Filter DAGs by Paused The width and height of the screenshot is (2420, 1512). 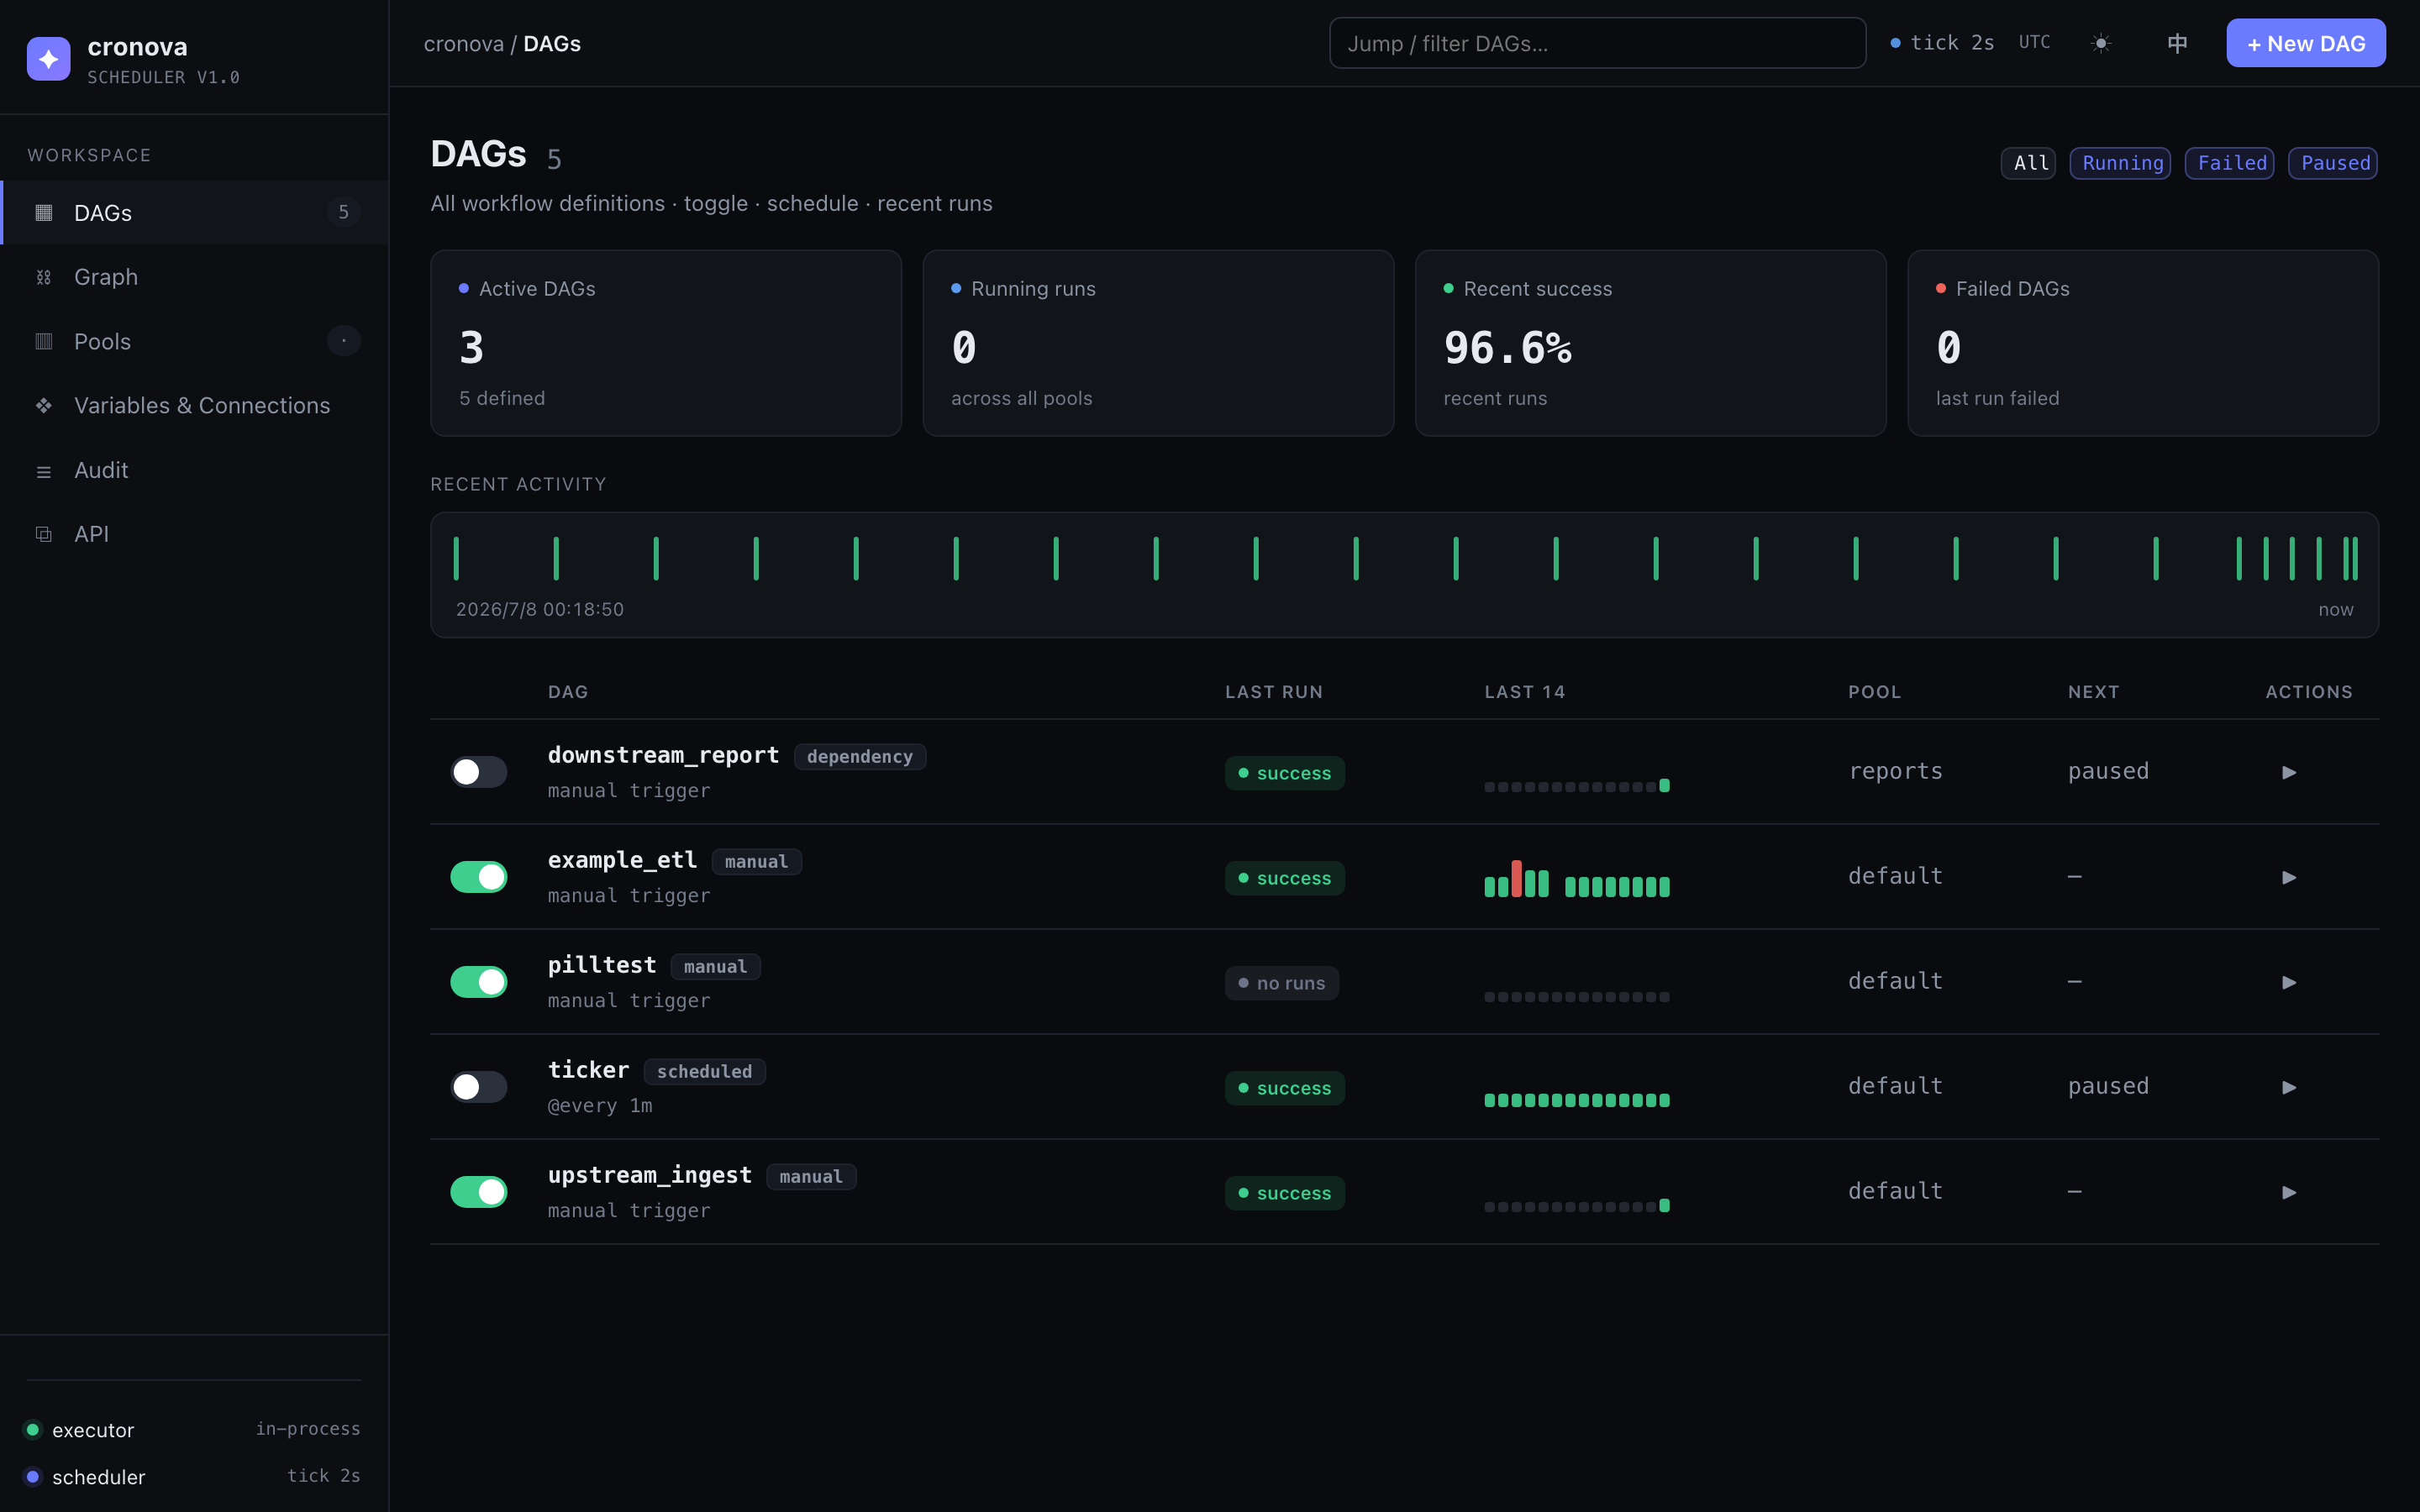(x=2333, y=163)
